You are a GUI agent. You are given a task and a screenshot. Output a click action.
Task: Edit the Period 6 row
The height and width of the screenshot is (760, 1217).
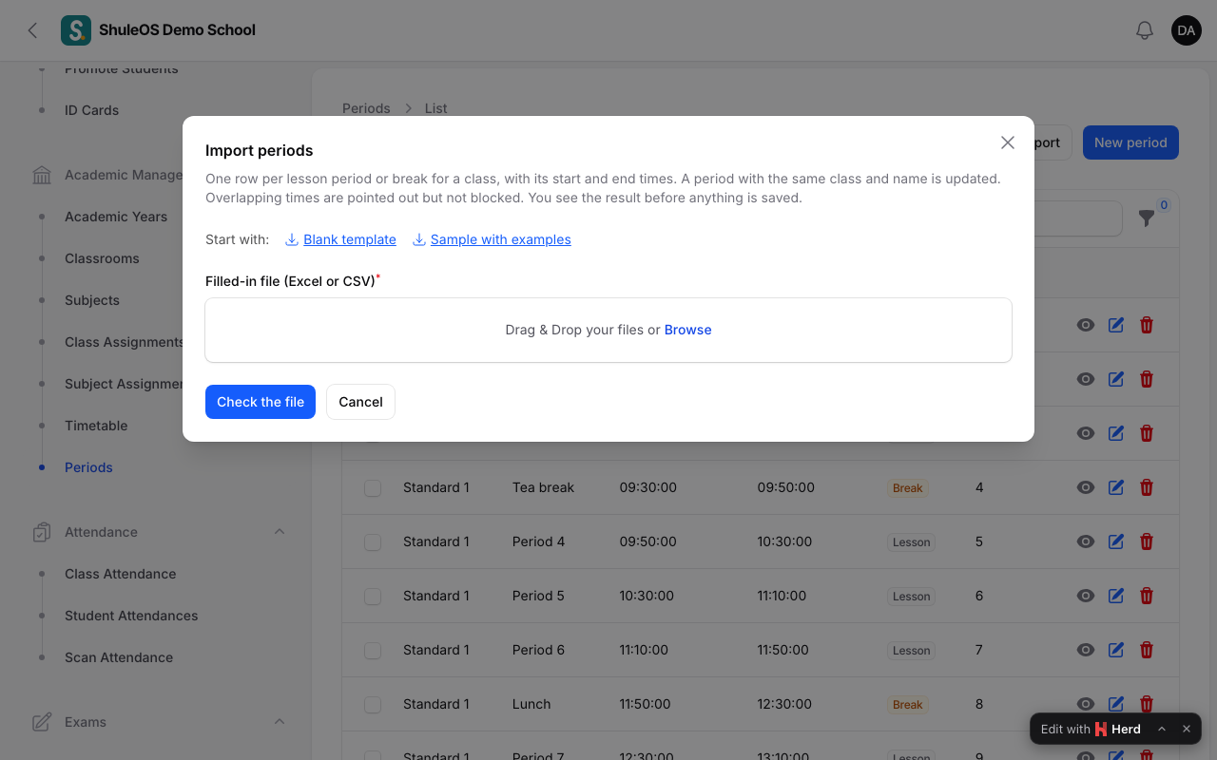tap(1116, 650)
